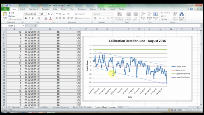Click the zoom slider in status bar
The width and height of the screenshot is (204, 115).
193,110
